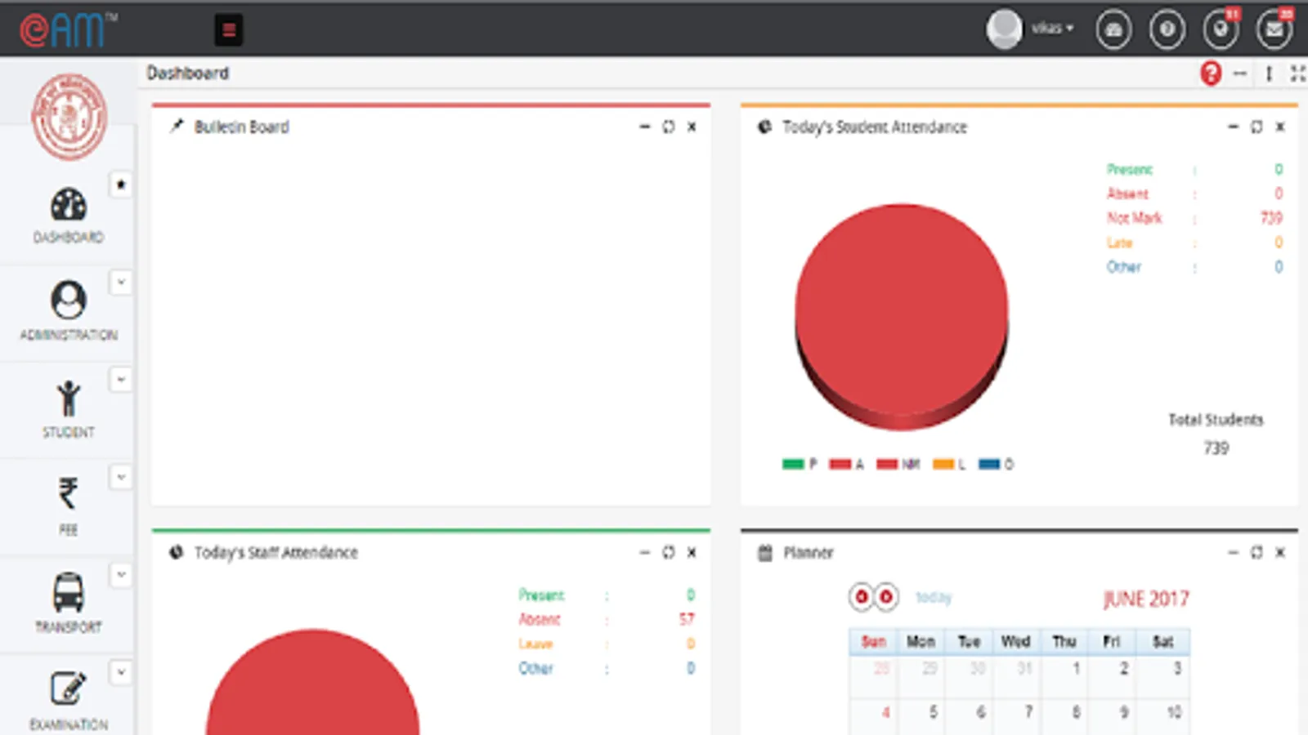Open the help question icon in header
The image size is (1308, 735).
pyautogui.click(x=1167, y=30)
